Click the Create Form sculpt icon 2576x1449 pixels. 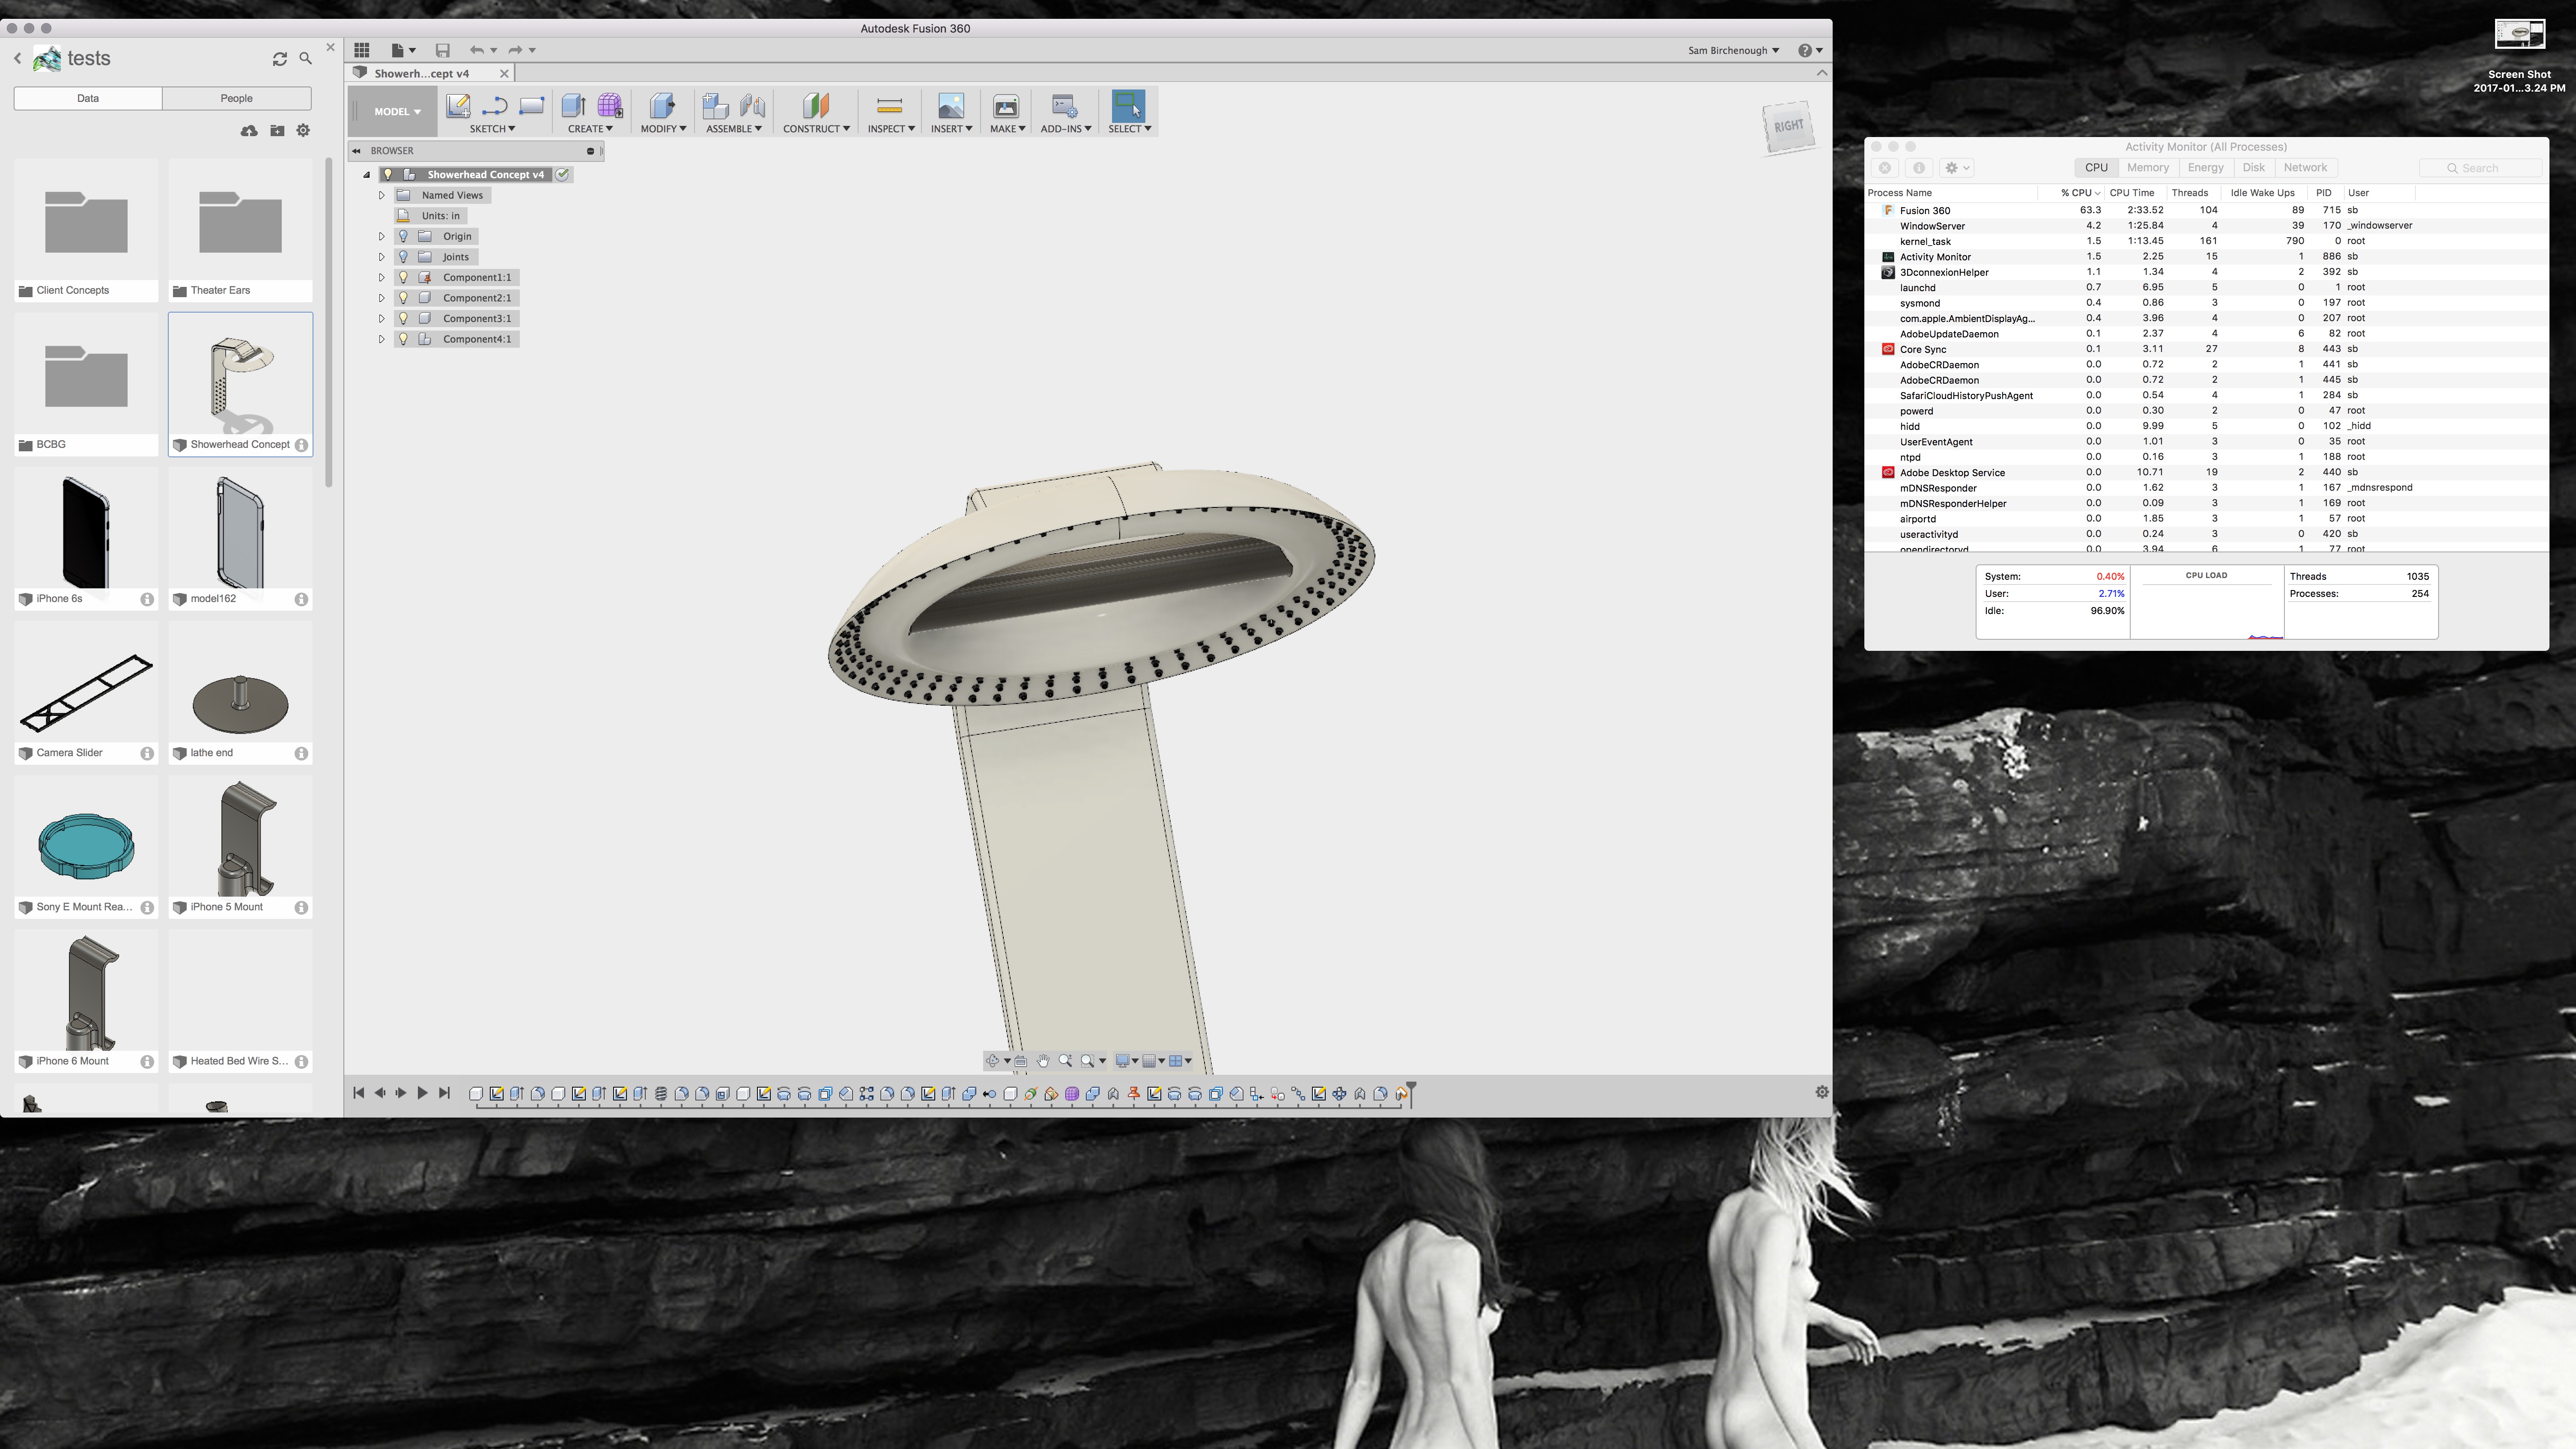click(x=610, y=106)
